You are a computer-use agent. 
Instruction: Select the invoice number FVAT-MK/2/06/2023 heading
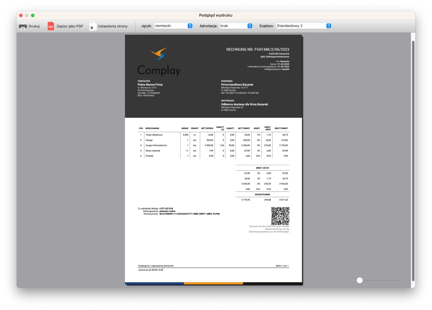click(258, 50)
